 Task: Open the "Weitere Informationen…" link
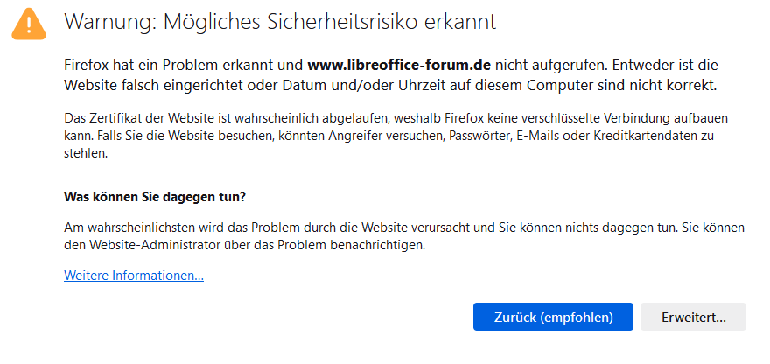click(x=134, y=276)
